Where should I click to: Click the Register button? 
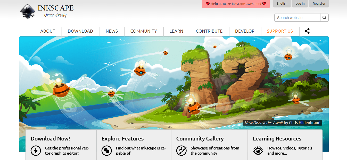[x=319, y=4]
